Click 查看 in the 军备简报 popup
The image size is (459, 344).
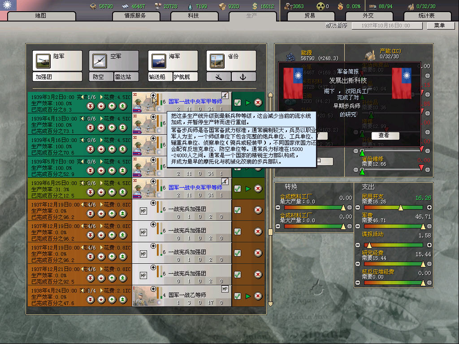point(385,135)
